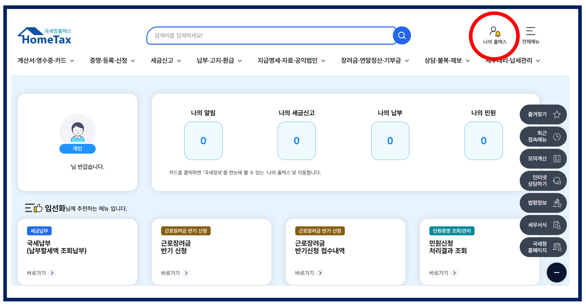Click 바로가기 link under 민원신청 처리결과 조회
Image resolution: width=586 pixels, height=305 pixels.
pyautogui.click(x=439, y=273)
